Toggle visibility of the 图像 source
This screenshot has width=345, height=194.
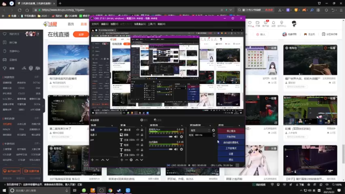tap(138, 135)
